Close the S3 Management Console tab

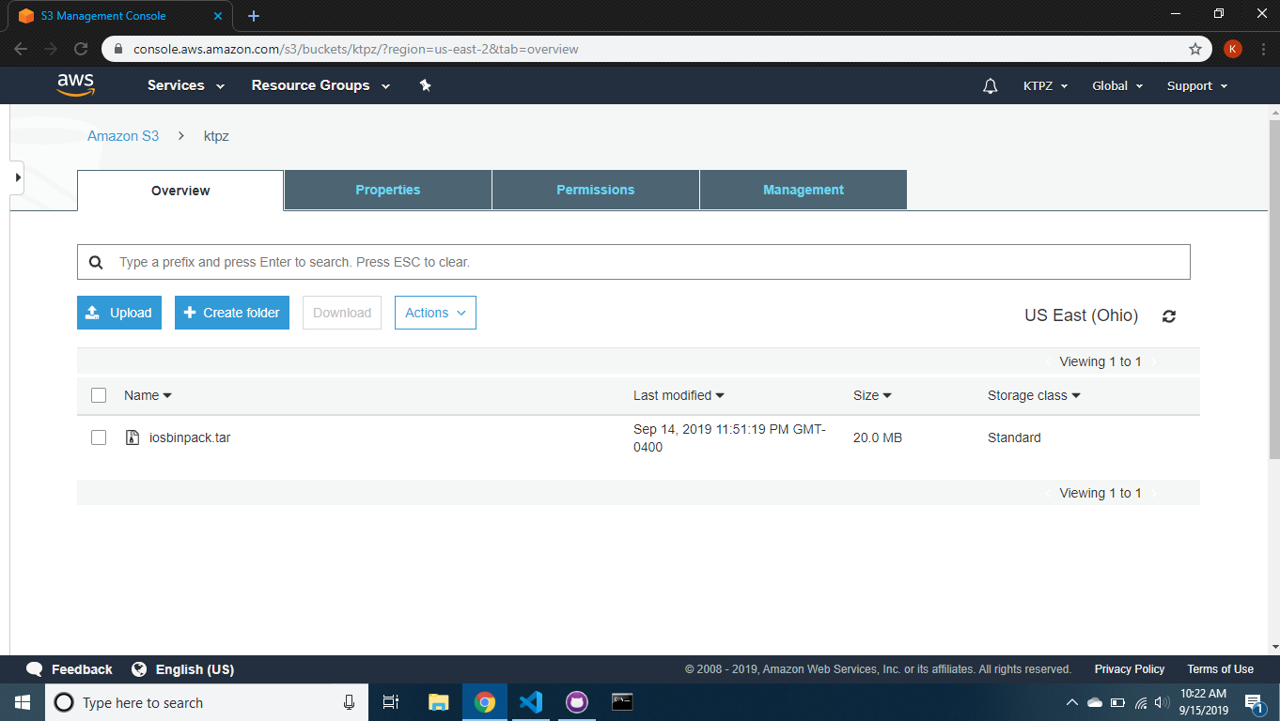218,16
